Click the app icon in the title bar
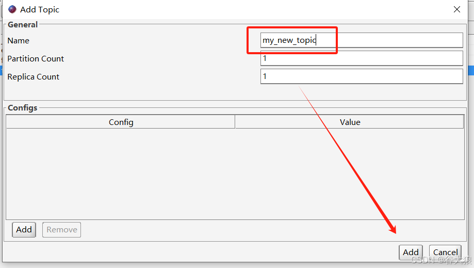Image resolution: width=474 pixels, height=268 pixels. click(x=12, y=9)
